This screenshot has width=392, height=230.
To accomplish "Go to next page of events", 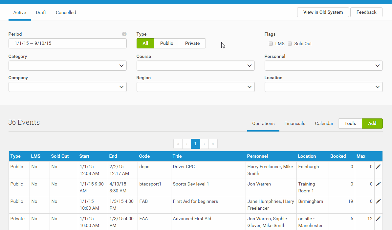I will [x=204, y=144].
